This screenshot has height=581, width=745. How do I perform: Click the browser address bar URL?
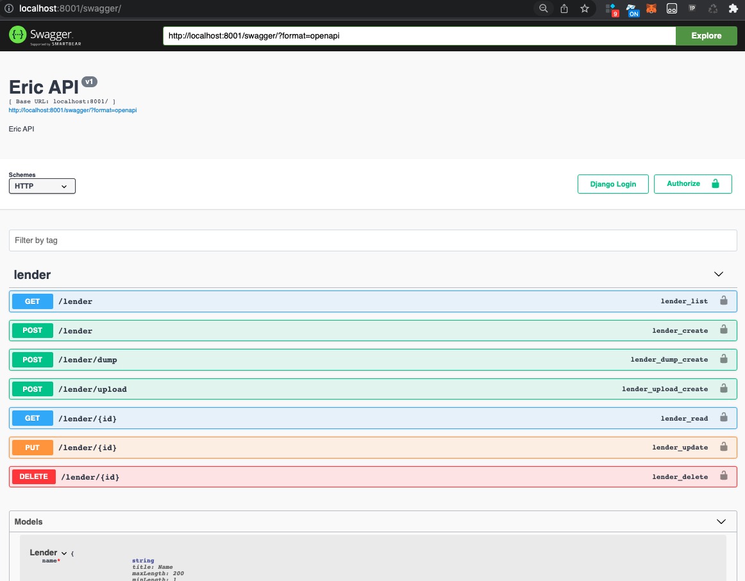pyautogui.click(x=71, y=8)
